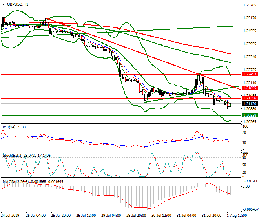Click the 1.22110 price axis value

pos(250,83)
